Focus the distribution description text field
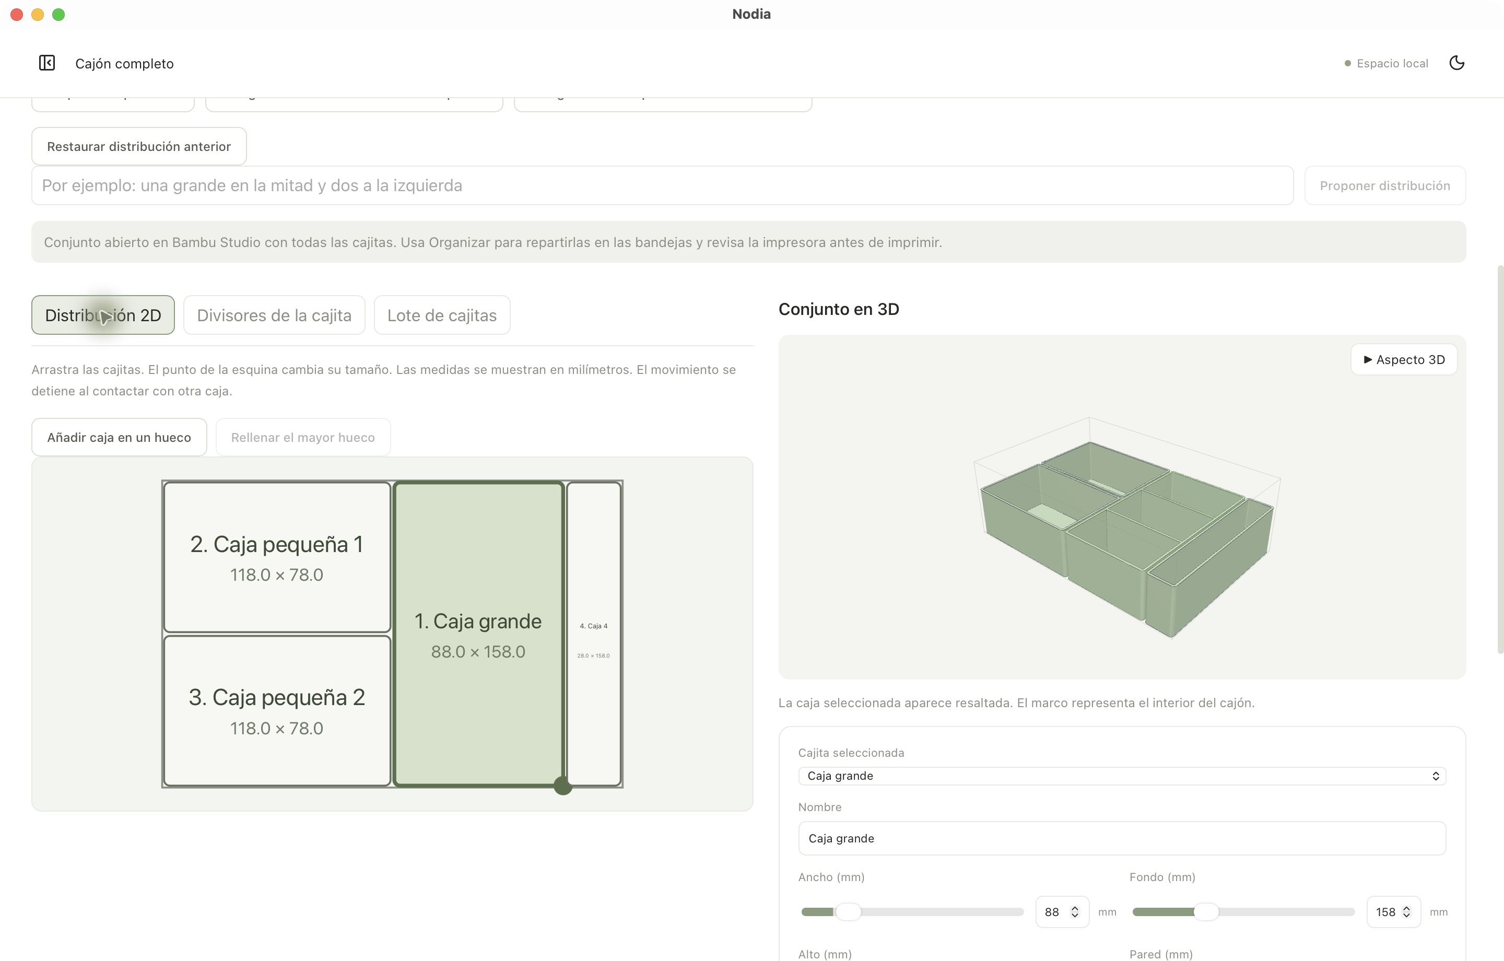 [662, 185]
